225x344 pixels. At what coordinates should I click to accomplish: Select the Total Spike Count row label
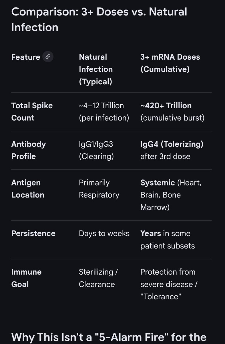click(x=32, y=112)
